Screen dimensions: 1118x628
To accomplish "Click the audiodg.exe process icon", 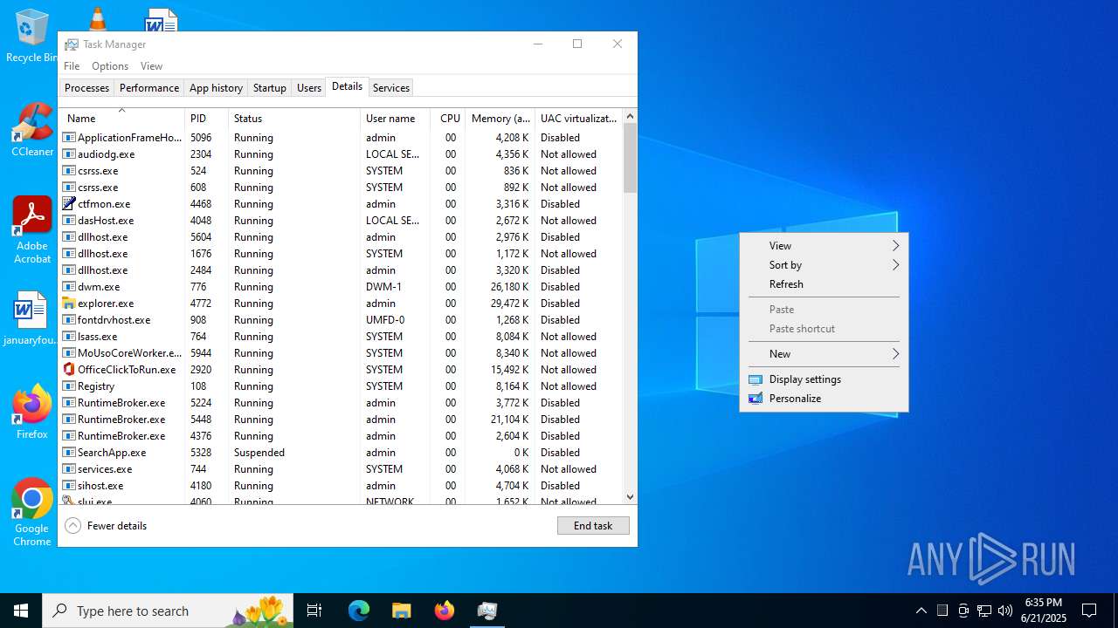I will (69, 154).
